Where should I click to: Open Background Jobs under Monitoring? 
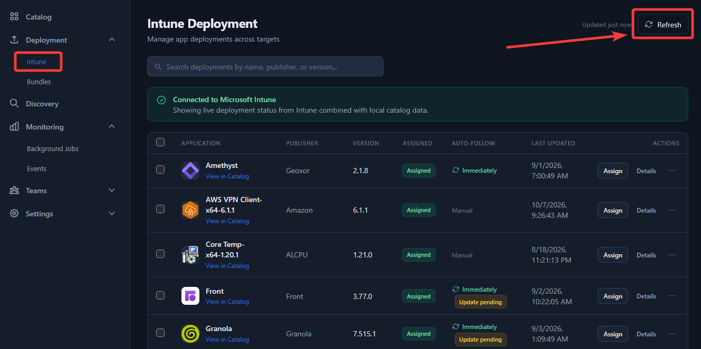pyautogui.click(x=53, y=149)
